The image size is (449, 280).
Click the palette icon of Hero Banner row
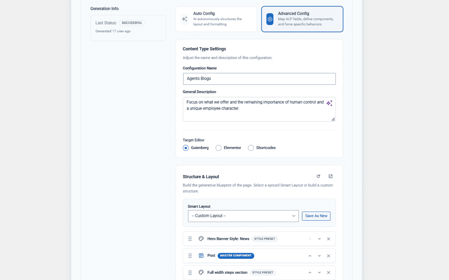pos(201,239)
